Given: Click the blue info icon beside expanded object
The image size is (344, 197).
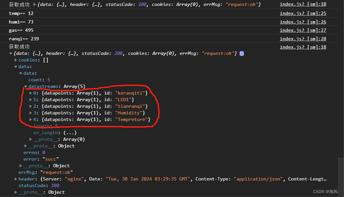Looking at the screenshot, I should [242, 54].
